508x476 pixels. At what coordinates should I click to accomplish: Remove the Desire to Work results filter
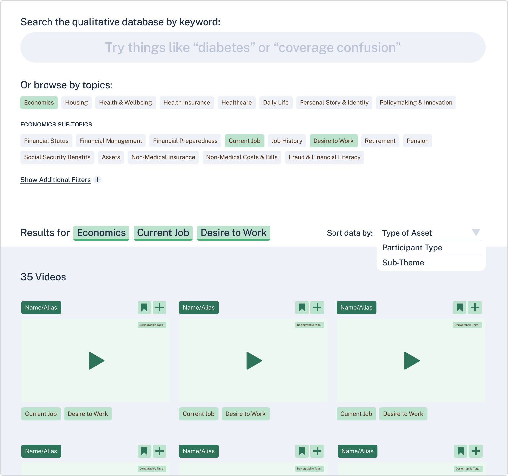(x=233, y=233)
